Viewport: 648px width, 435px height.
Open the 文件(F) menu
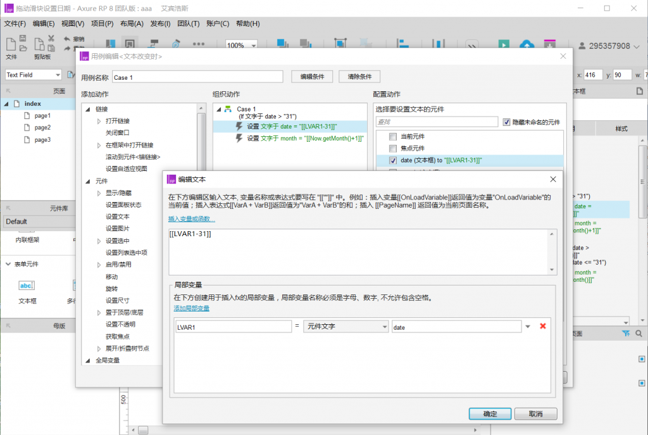[15, 23]
